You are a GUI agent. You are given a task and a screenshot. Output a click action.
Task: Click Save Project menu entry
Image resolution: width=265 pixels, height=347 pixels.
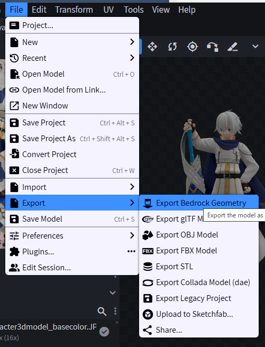(x=72, y=123)
